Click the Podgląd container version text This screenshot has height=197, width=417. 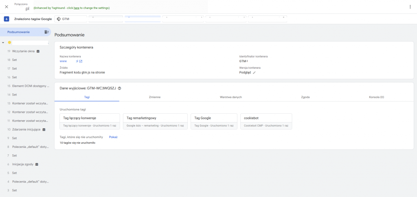click(x=245, y=72)
